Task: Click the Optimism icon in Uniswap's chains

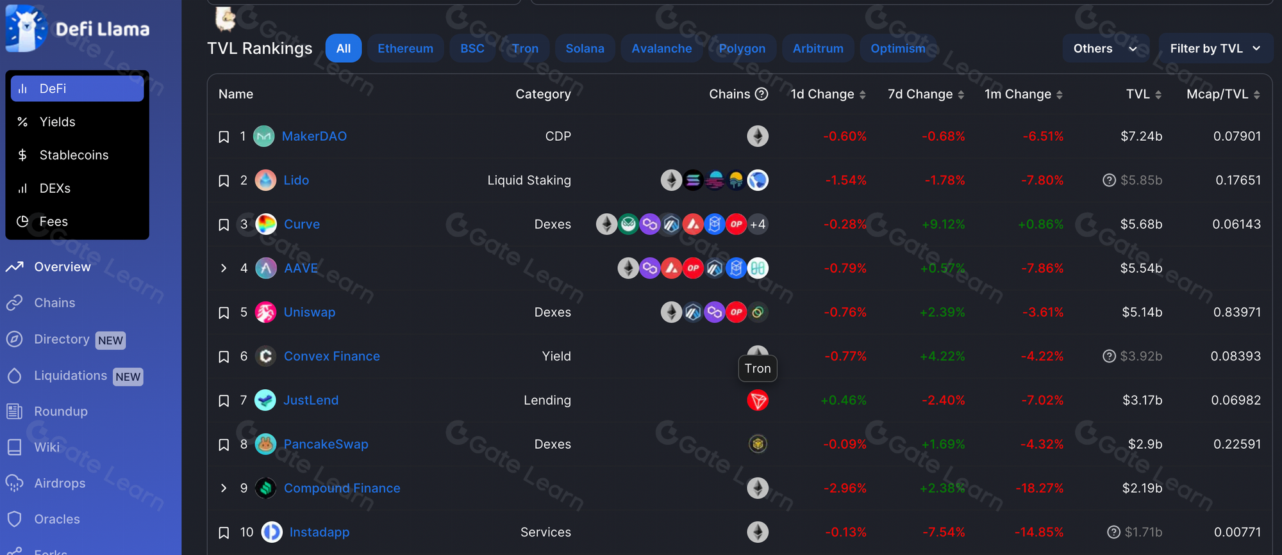Action: [x=736, y=312]
